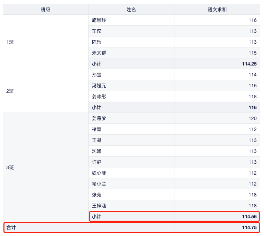
Task: Click the name cell 冯媛元
Action: (x=99, y=86)
